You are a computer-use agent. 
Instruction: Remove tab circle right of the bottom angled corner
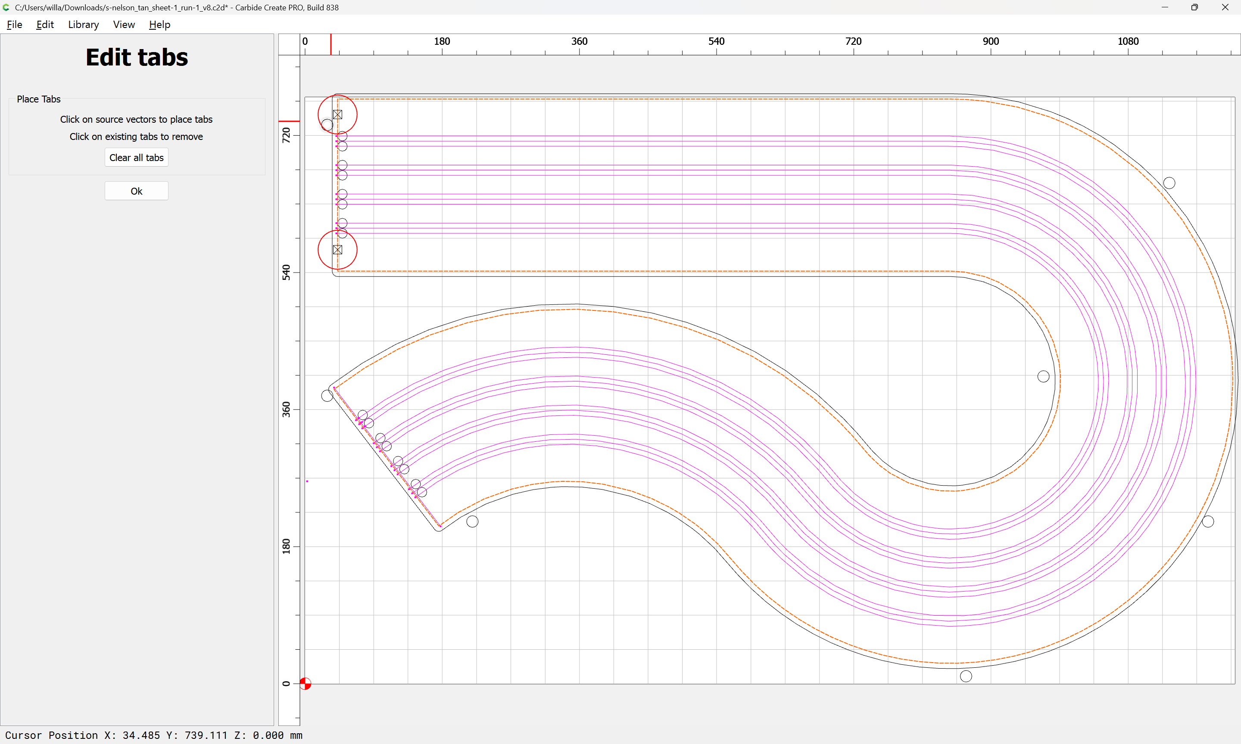pyautogui.click(x=472, y=521)
